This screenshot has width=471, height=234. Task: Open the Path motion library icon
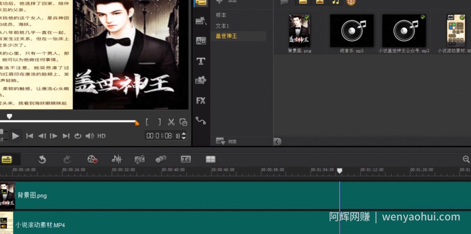(x=201, y=120)
